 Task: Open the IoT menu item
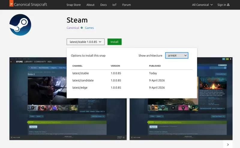pos(114,5)
